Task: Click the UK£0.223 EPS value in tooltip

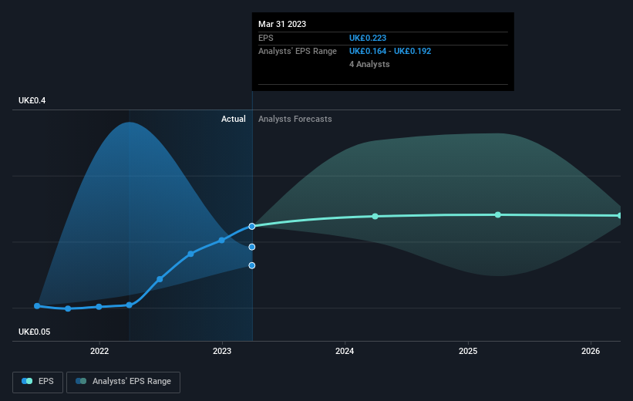Action: (x=368, y=38)
